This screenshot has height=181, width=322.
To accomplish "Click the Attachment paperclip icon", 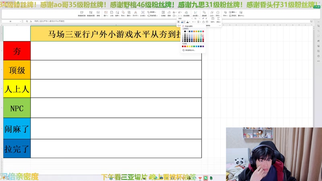I will (225, 14).
